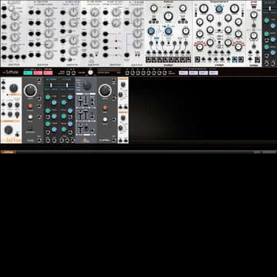The height and width of the screenshot is (277, 277).
Task: Flip the time range switch on the Doepfer ADSR module
Action: tap(91, 55)
